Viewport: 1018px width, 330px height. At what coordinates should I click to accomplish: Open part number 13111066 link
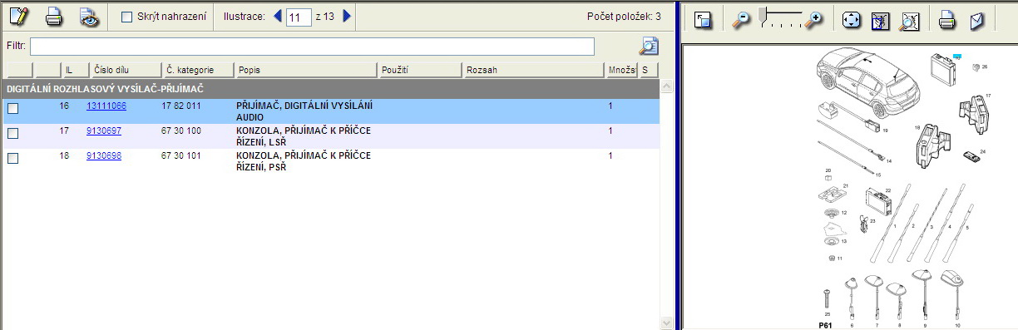click(106, 106)
